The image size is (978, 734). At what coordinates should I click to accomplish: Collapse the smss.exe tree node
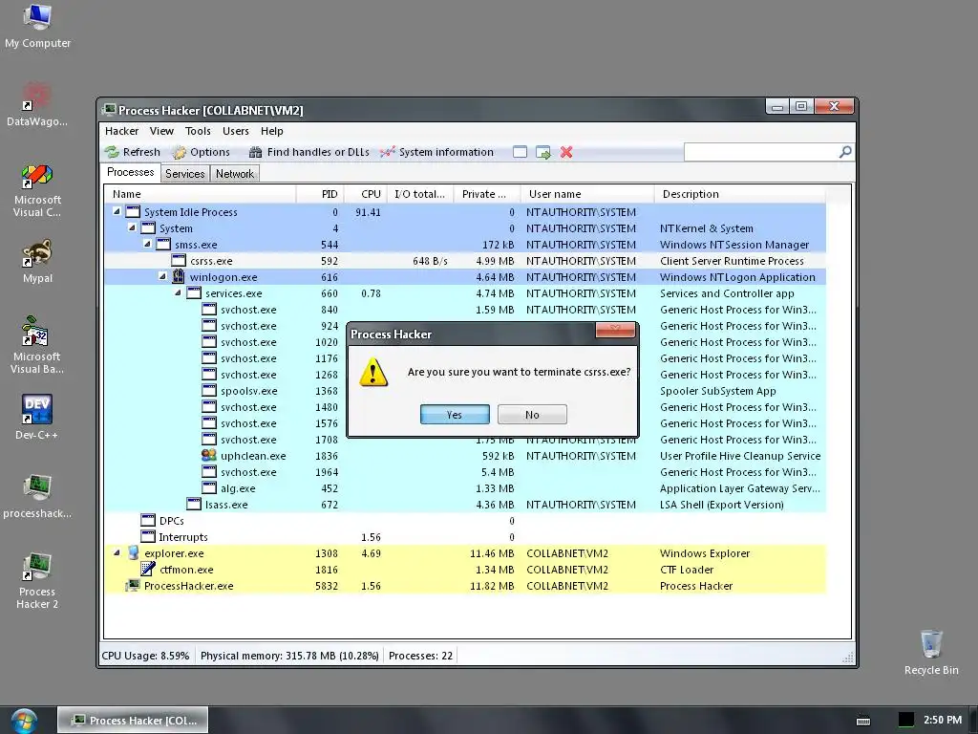147,244
